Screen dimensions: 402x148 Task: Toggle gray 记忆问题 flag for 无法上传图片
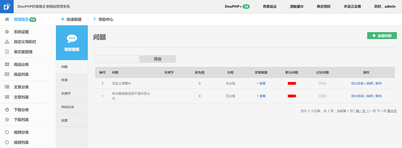pyautogui.click(x=322, y=84)
